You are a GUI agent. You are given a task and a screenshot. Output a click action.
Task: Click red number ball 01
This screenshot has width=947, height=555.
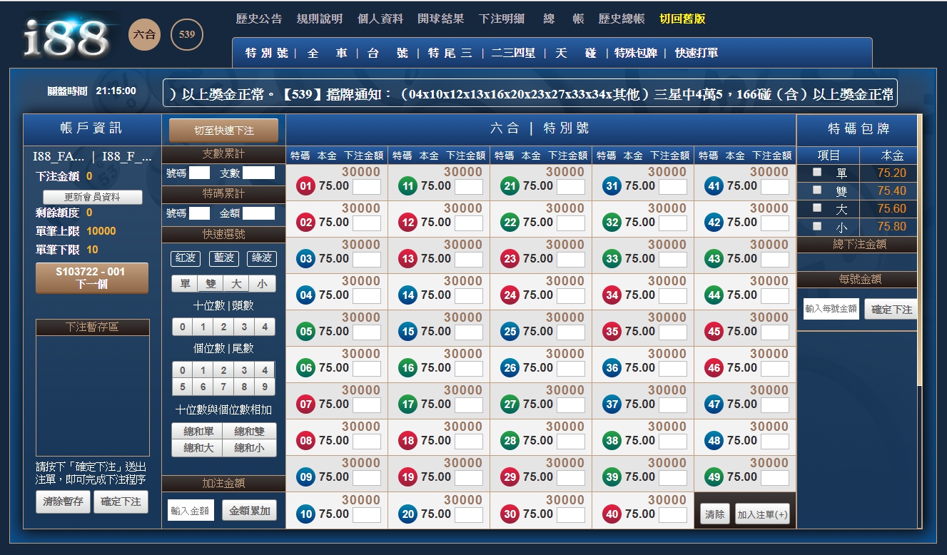[x=305, y=186]
